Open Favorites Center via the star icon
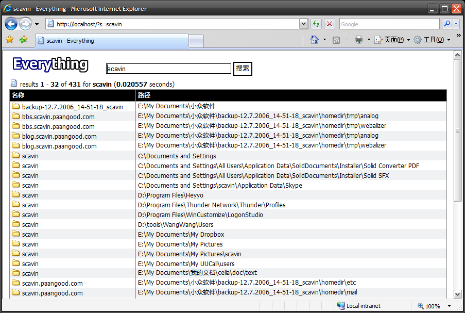This screenshot has height=313, width=465. (x=9, y=40)
